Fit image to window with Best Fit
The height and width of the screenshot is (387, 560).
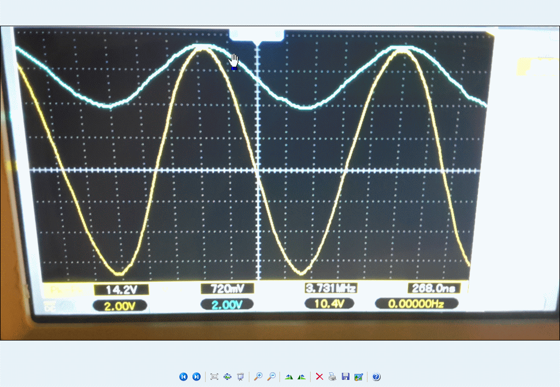click(x=214, y=377)
